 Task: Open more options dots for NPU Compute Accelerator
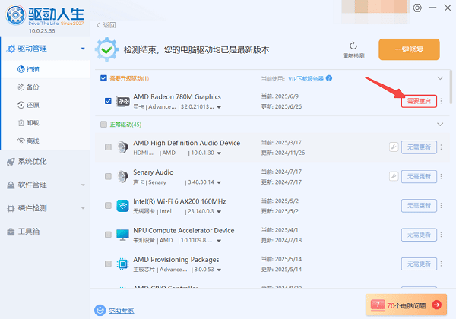441,235
